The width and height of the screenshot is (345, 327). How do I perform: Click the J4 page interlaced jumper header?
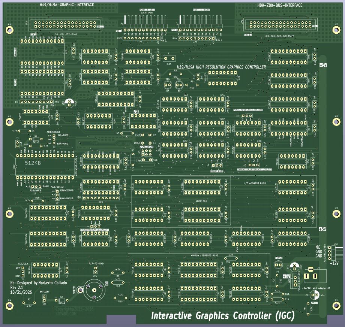[95, 226]
